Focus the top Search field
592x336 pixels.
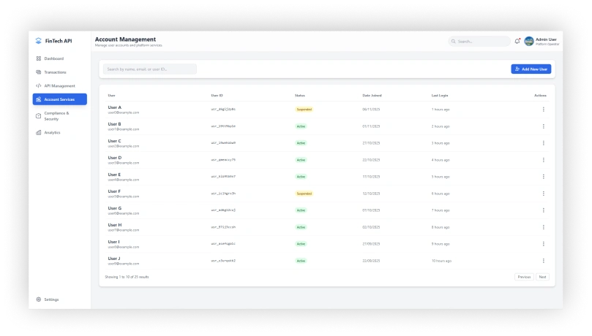tap(479, 41)
